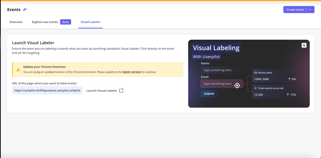This screenshot has height=158, width=321.
Task: Focus the page URL input field
Action: pos(47,91)
